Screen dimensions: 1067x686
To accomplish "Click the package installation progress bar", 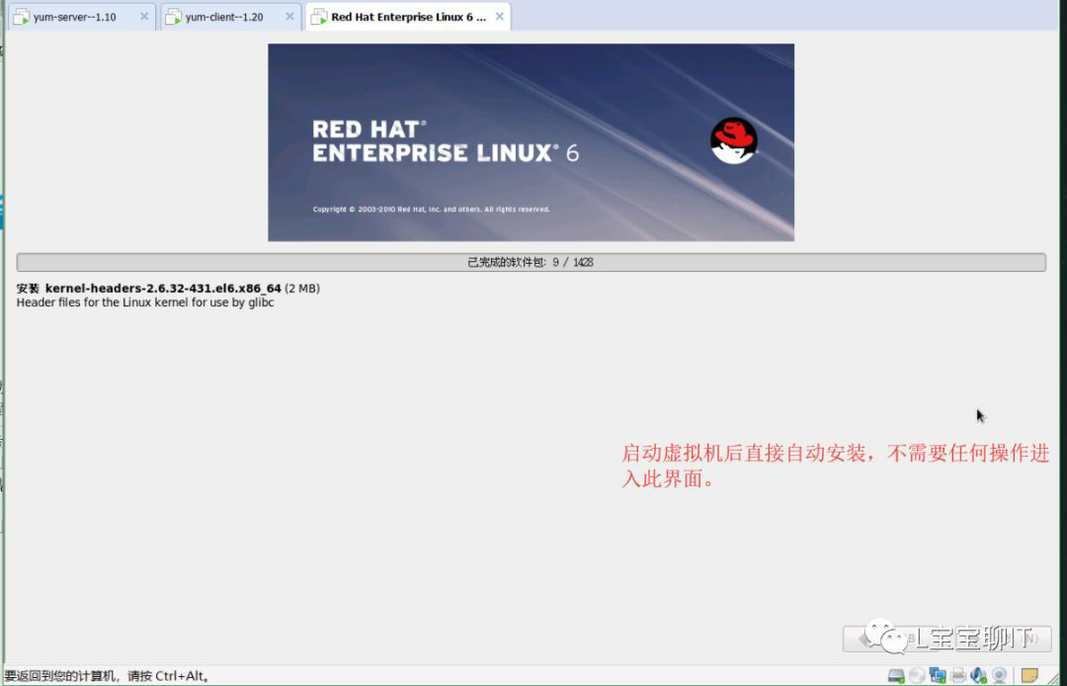I will point(531,262).
